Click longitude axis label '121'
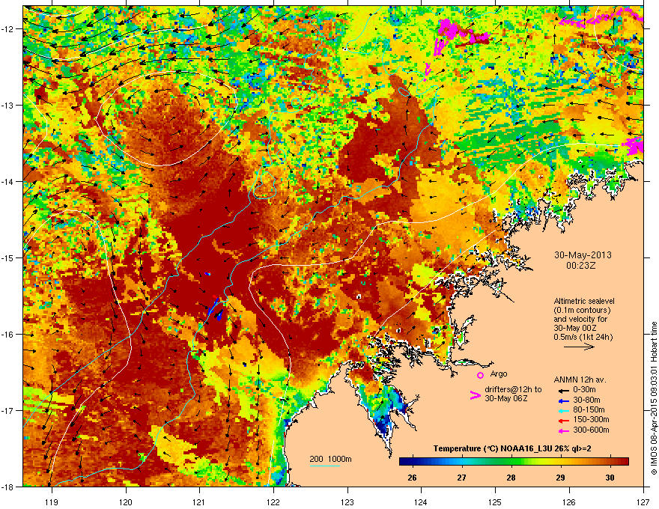Viewport: 659px width, 509px height. pyautogui.click(x=199, y=502)
